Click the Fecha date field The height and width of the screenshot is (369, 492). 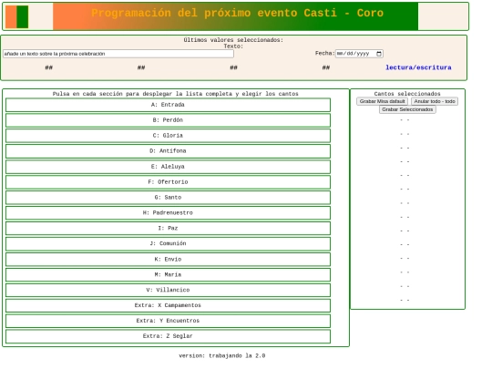click(x=359, y=54)
